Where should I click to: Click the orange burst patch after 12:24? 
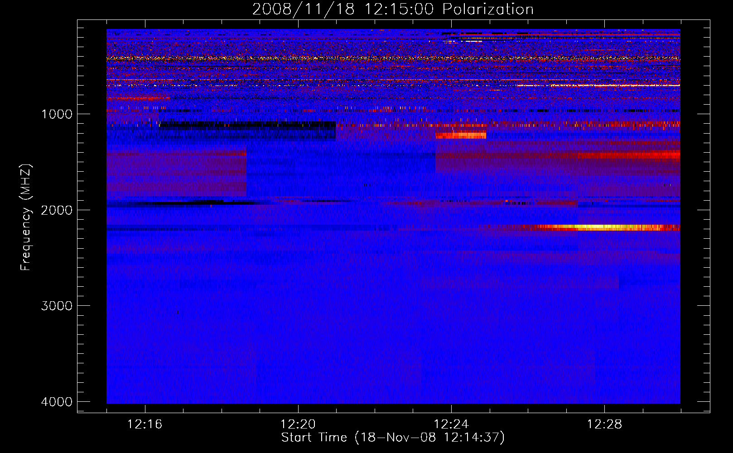[x=461, y=135]
